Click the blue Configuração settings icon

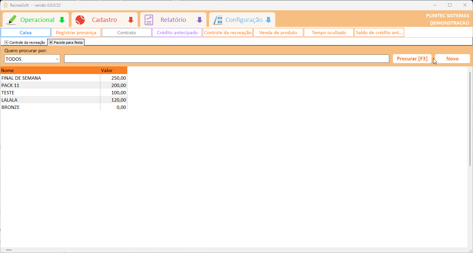click(218, 20)
